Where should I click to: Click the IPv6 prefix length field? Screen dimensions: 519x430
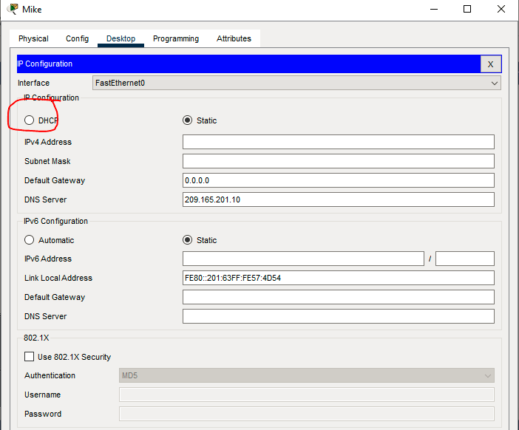[464, 259]
